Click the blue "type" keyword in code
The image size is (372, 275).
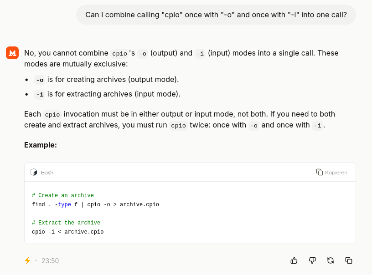pos(64,204)
